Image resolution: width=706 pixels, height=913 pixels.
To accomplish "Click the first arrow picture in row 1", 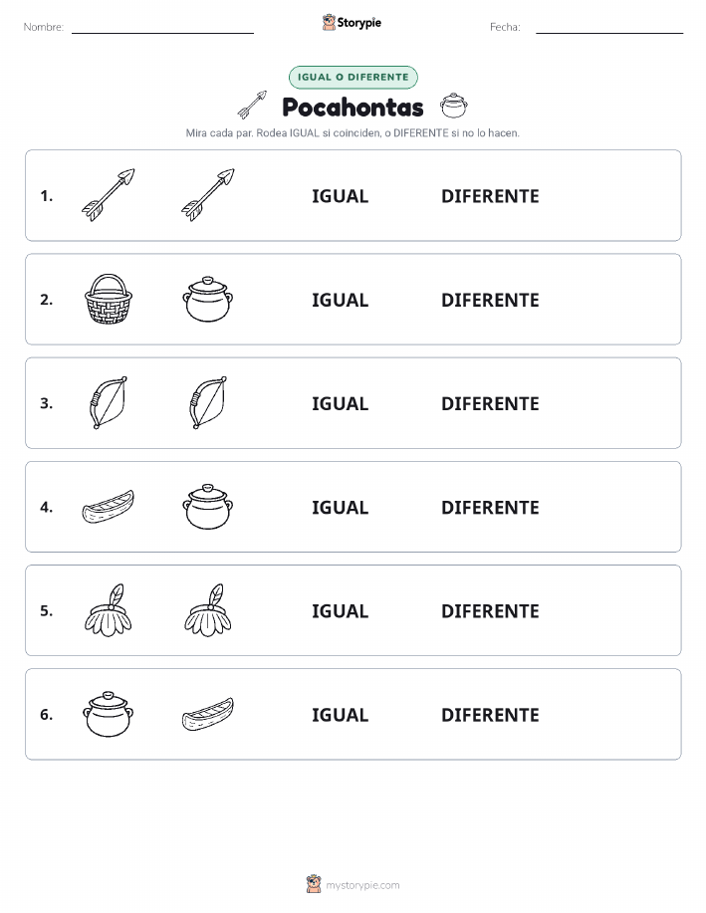I will tap(109, 195).
